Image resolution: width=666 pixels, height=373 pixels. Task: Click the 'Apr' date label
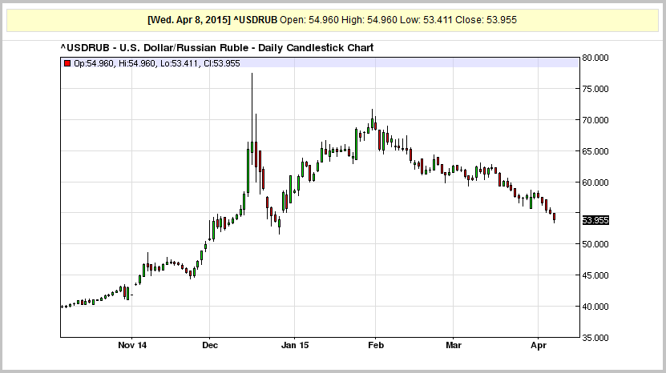coord(539,345)
